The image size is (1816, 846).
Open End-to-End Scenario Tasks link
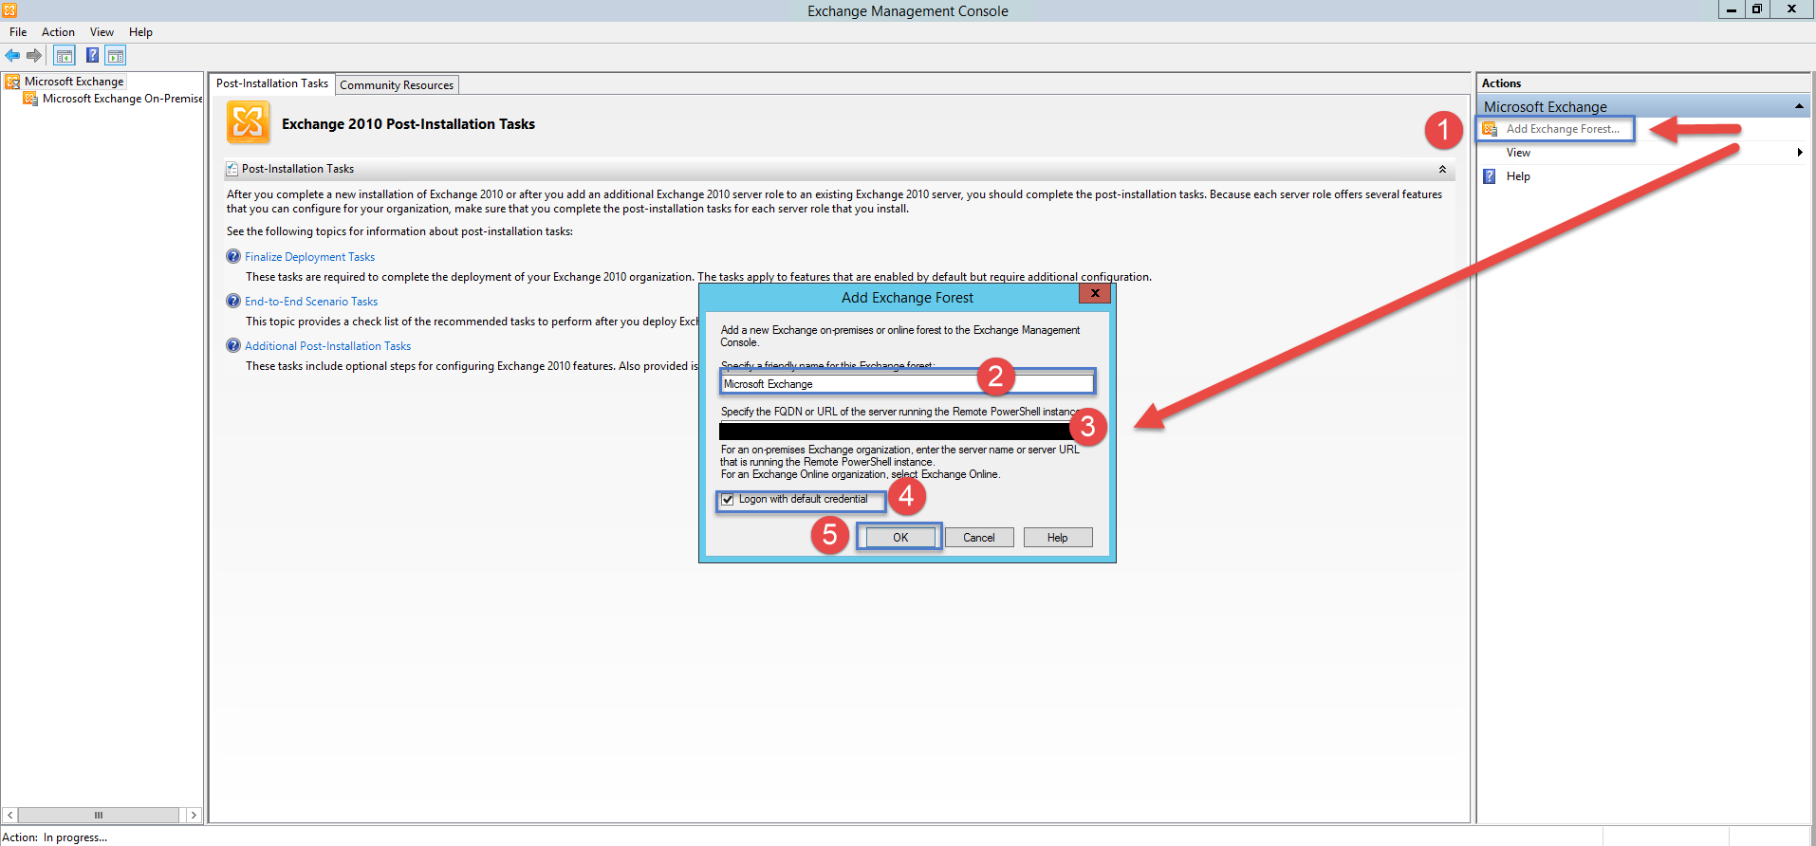311,302
